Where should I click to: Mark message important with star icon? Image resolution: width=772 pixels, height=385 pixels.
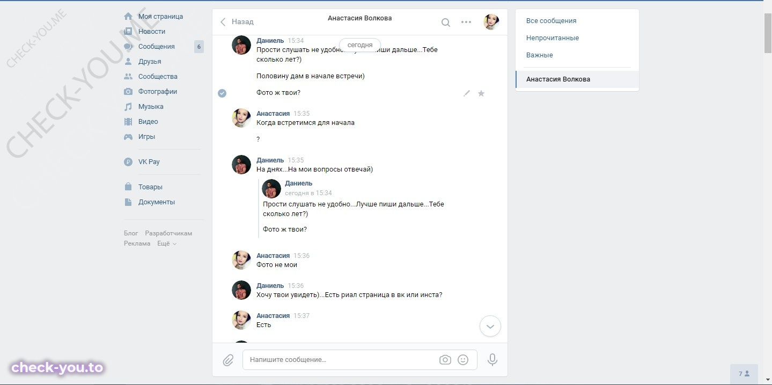tap(481, 93)
